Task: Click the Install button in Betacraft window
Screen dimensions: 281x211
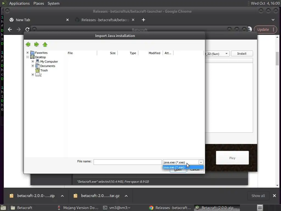Action: tap(242, 54)
